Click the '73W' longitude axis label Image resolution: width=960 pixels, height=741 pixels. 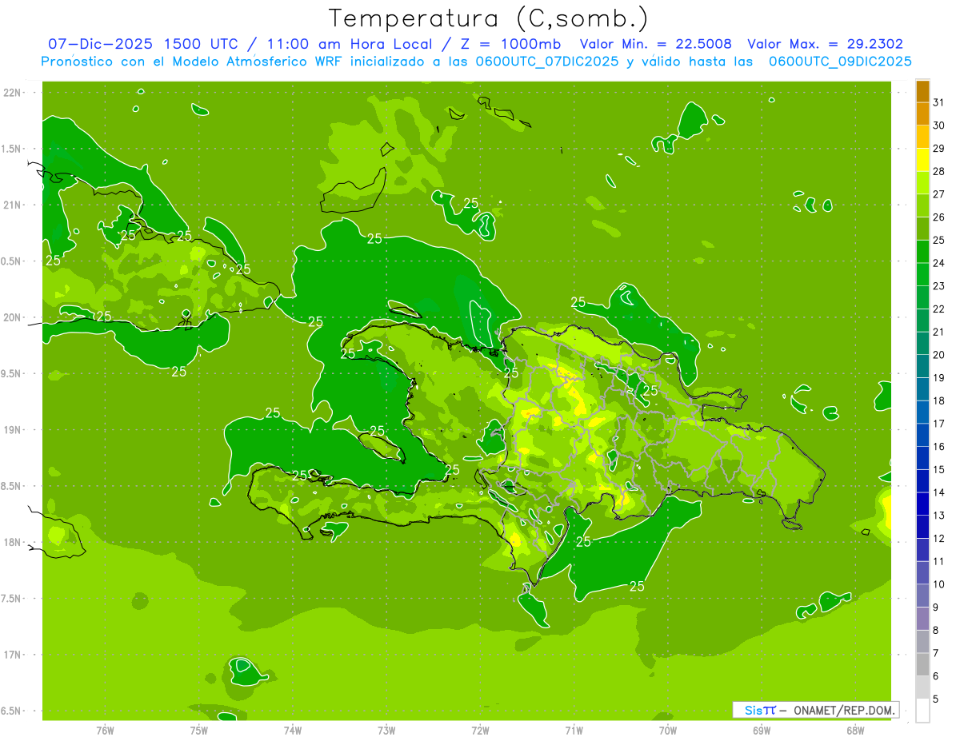(386, 730)
